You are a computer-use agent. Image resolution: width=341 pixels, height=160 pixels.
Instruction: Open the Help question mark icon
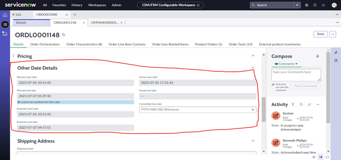[x=315, y=5]
